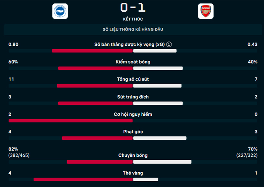Image resolution: width=264 pixels, height=187 pixels.
Task: Click the 0-1 final score
Action: 133,7
